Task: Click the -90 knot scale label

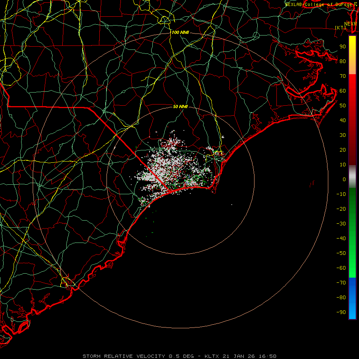Action: [x=341, y=312]
